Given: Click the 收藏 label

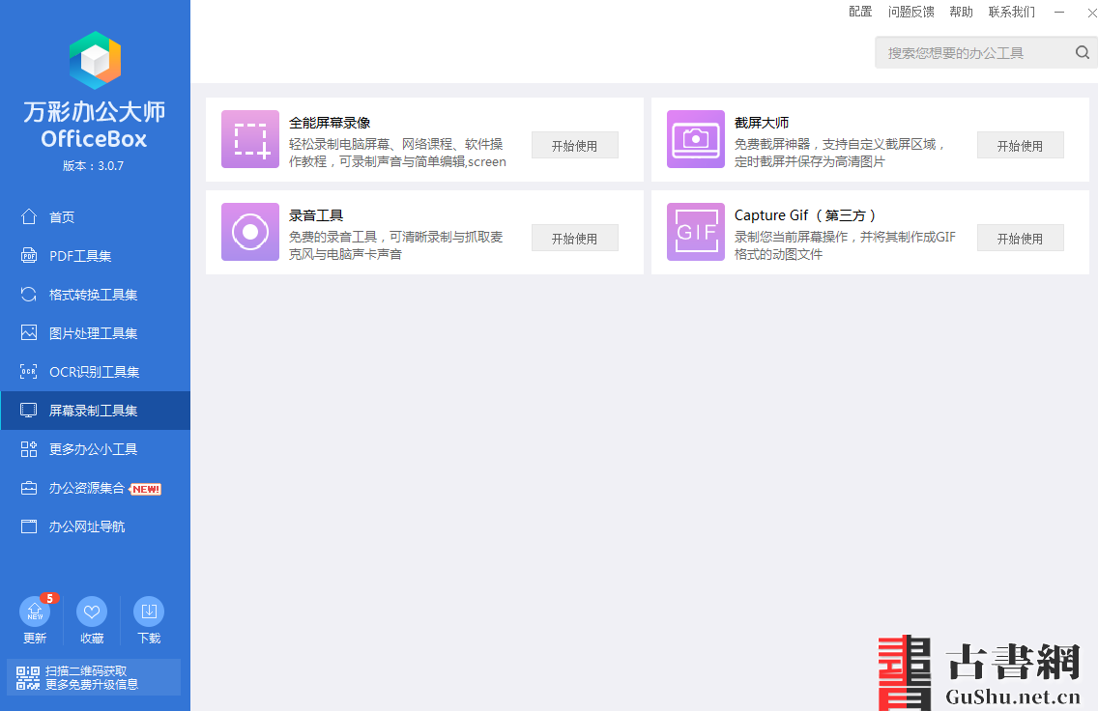Looking at the screenshot, I should coord(92,639).
